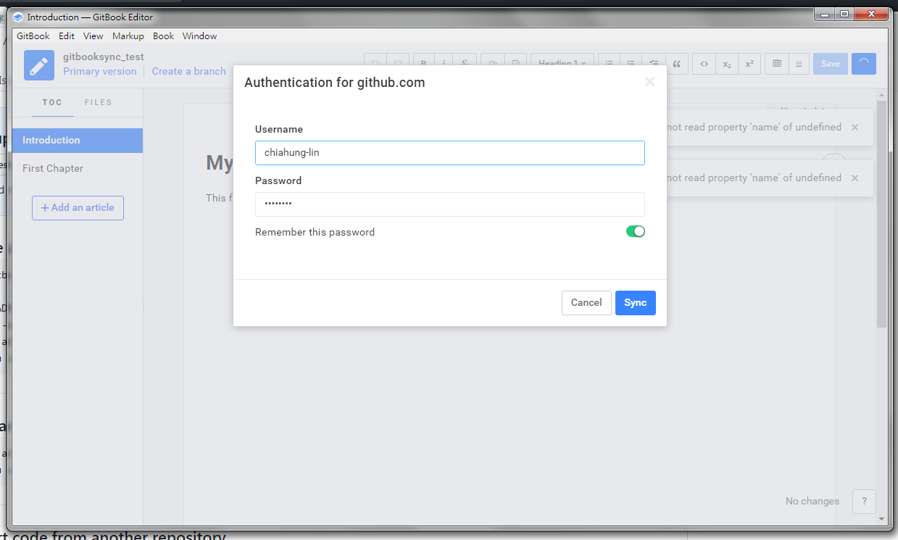Focus the Password input field
The width and height of the screenshot is (898, 540).
coord(449,204)
